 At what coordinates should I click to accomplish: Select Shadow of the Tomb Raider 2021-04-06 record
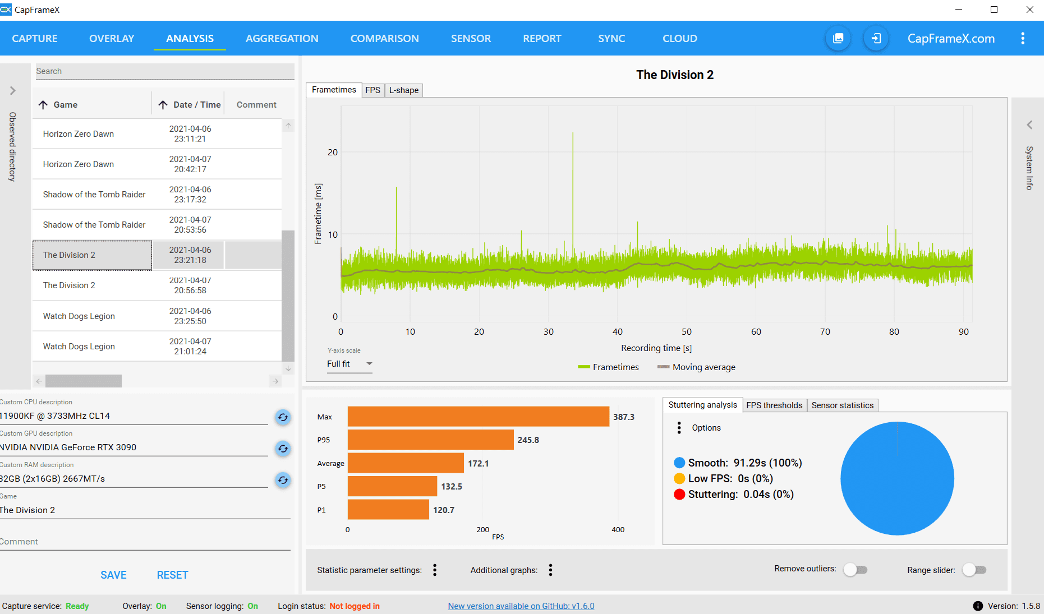coord(157,195)
